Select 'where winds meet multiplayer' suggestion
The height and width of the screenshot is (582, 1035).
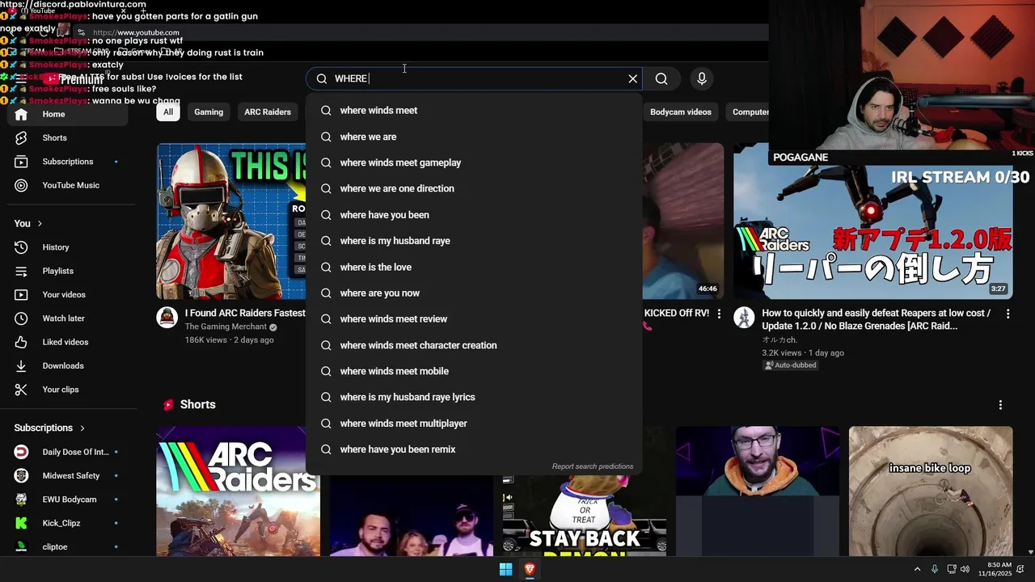(x=474, y=424)
